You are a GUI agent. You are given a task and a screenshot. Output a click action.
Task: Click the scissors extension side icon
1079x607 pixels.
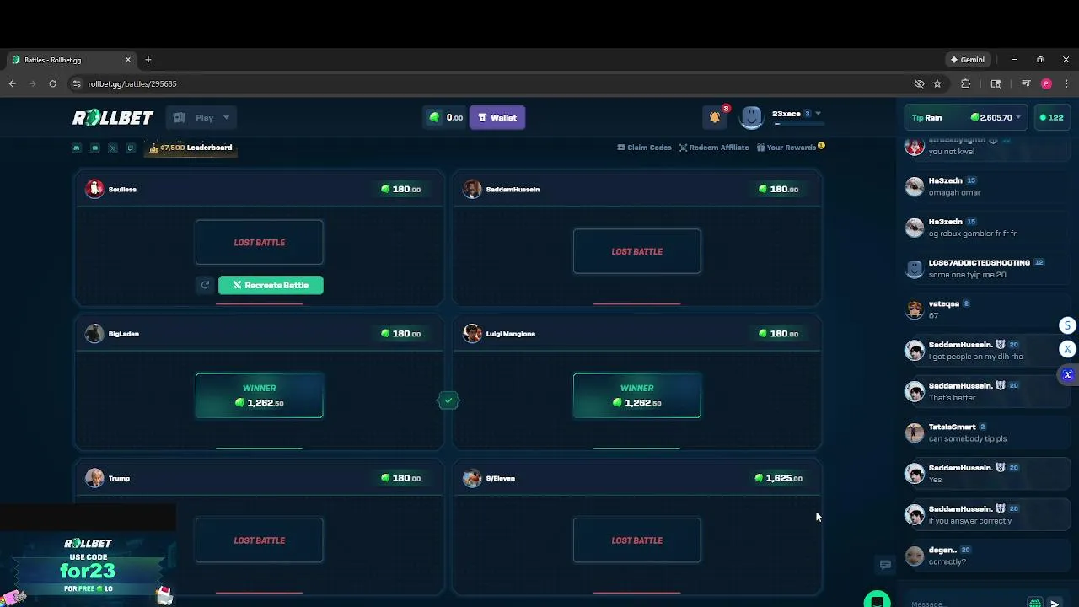1067,349
